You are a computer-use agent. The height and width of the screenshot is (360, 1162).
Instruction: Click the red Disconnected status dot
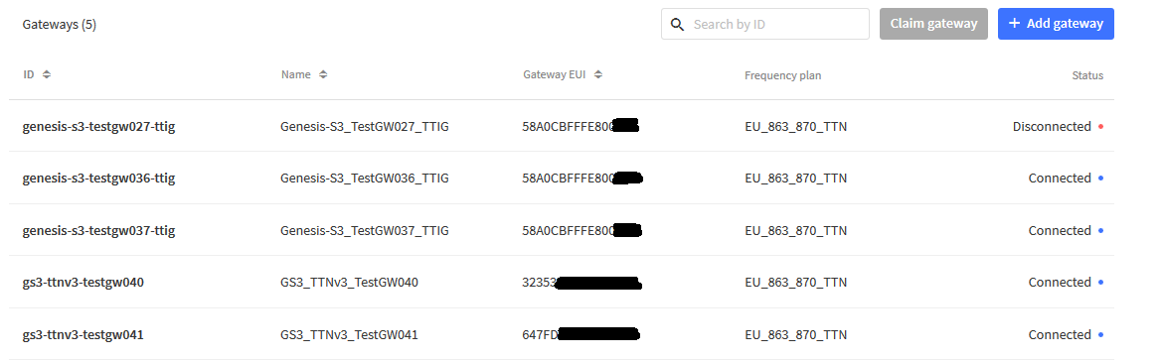point(1100,126)
